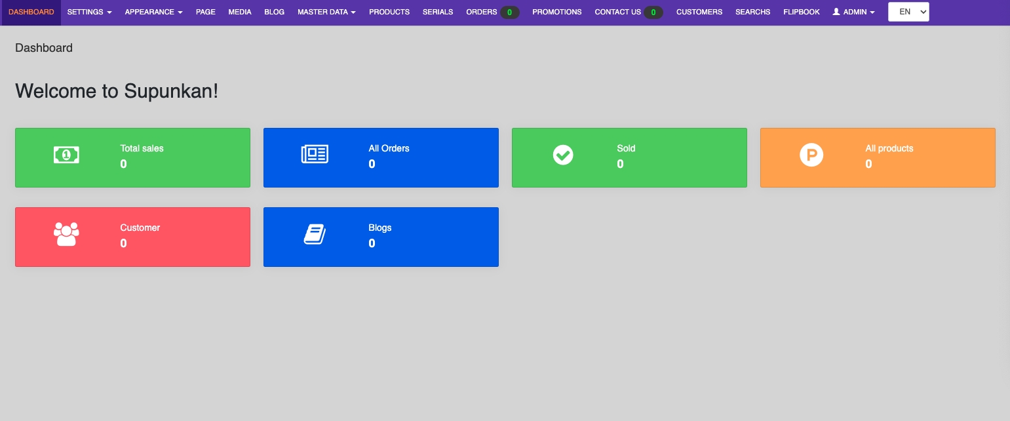Click the money bill icon on Total sales card

(66, 155)
